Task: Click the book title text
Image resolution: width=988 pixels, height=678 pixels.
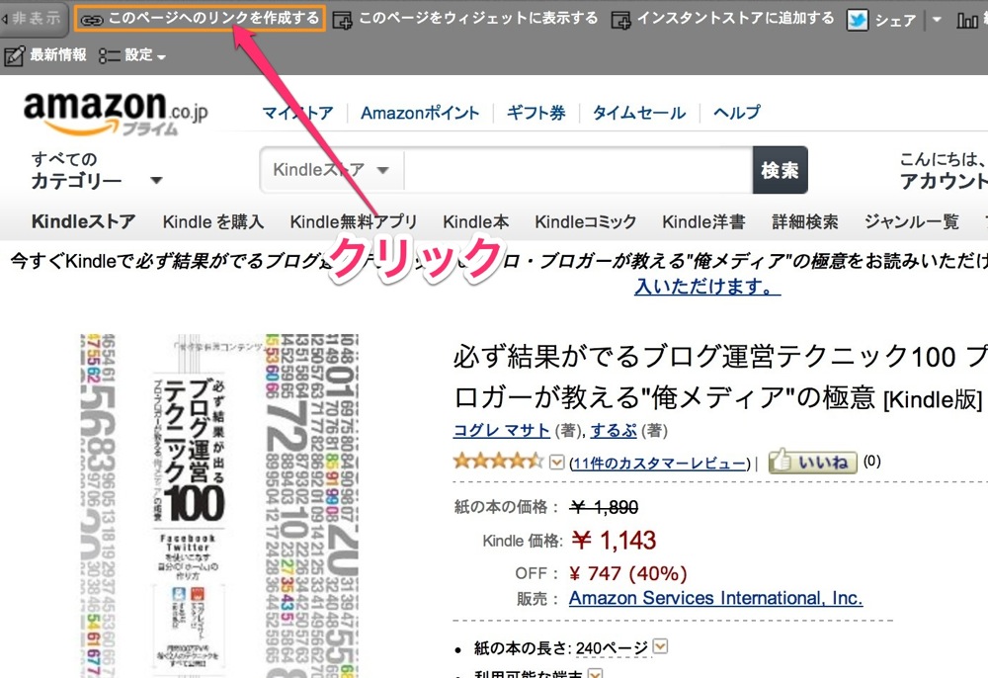Action: click(x=720, y=377)
